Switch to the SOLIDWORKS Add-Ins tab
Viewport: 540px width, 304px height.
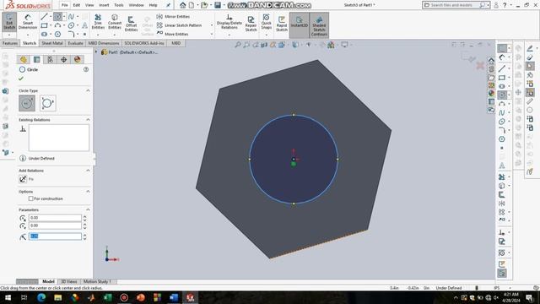click(x=144, y=43)
